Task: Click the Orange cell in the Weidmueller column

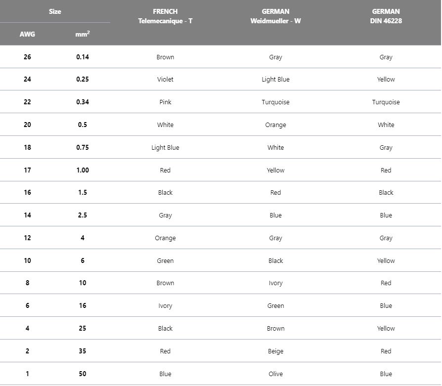Action: tap(275, 125)
